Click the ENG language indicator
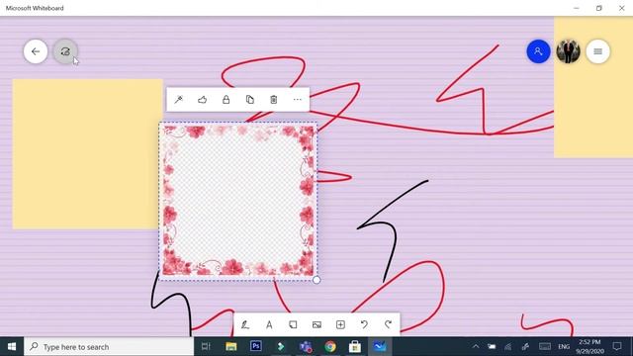The width and height of the screenshot is (633, 356). coord(564,346)
